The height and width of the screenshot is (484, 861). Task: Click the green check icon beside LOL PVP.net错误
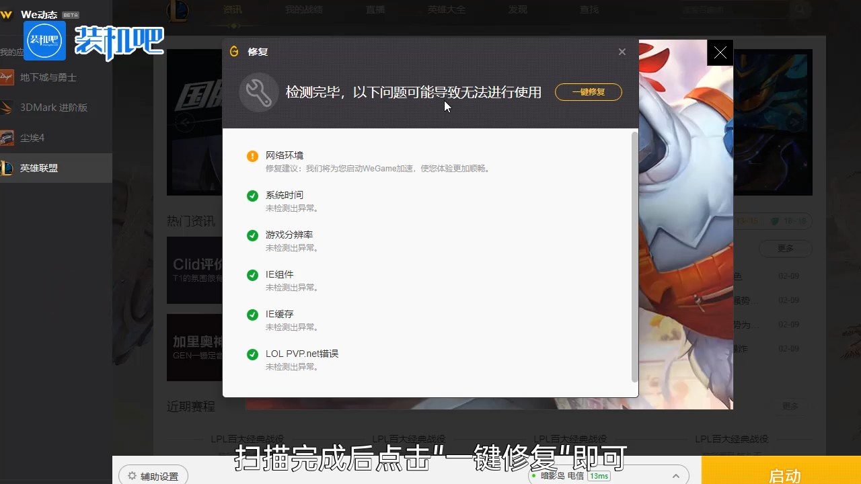(252, 354)
